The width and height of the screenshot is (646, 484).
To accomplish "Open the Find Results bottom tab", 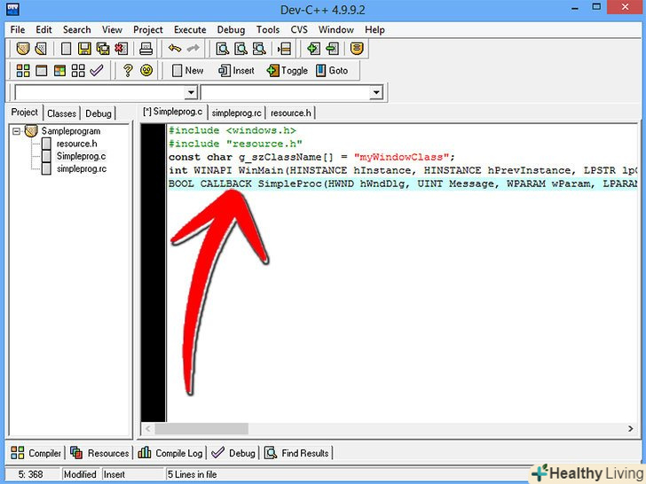I will tap(296, 453).
